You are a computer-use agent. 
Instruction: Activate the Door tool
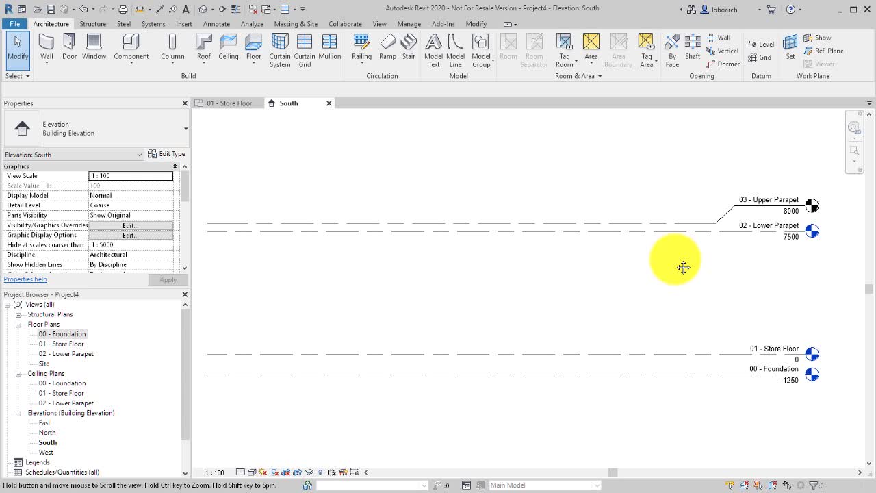tap(69, 47)
